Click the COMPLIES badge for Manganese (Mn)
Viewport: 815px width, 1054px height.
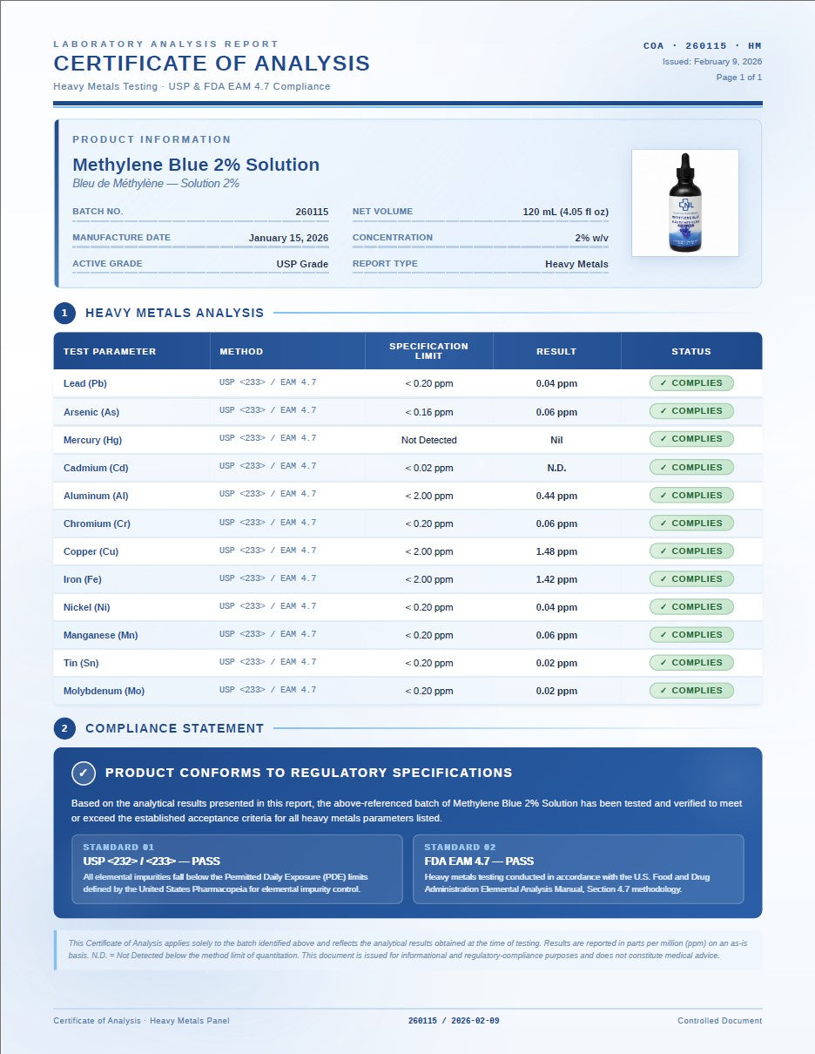pos(691,635)
